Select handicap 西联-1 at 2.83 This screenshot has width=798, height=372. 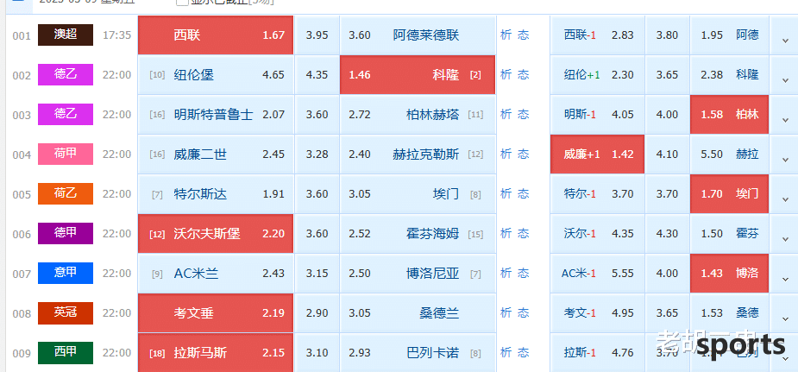click(x=598, y=35)
